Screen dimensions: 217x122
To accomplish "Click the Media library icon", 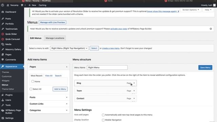I will click(x=3, y=44).
